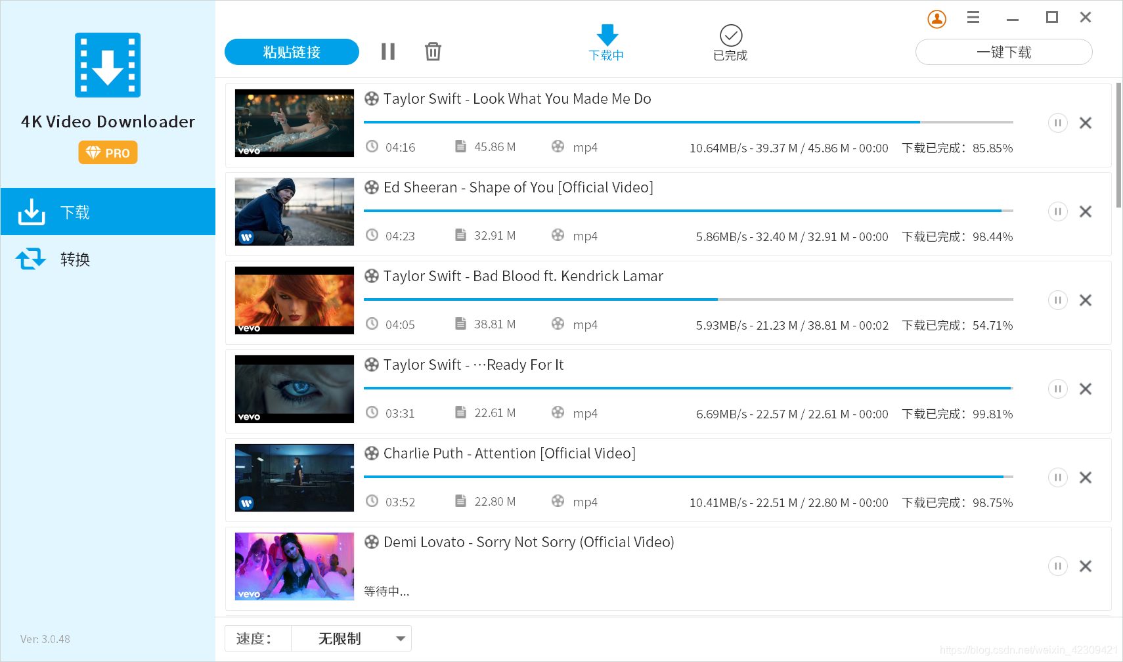Remove the Ready For It download
This screenshot has height=662, width=1123.
[1086, 389]
